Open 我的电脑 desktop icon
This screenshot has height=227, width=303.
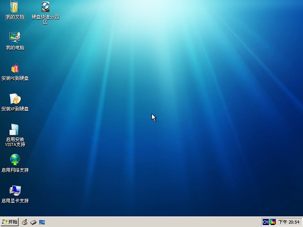(15, 37)
